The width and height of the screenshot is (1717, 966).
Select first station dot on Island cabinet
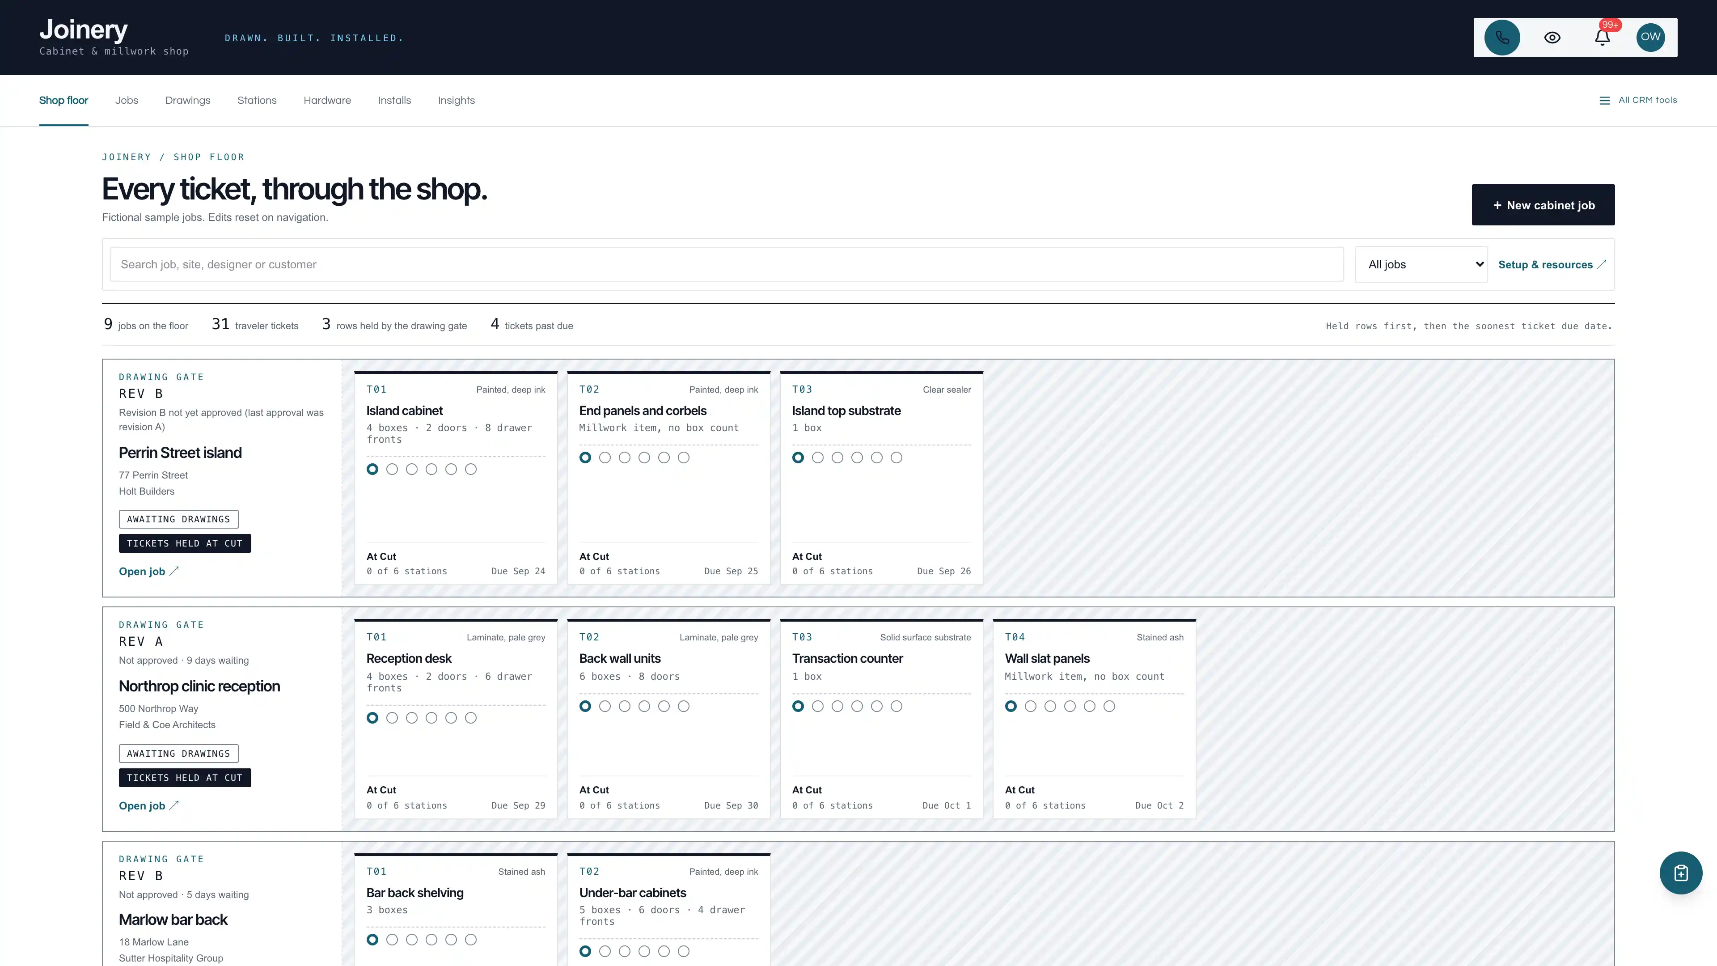click(372, 469)
